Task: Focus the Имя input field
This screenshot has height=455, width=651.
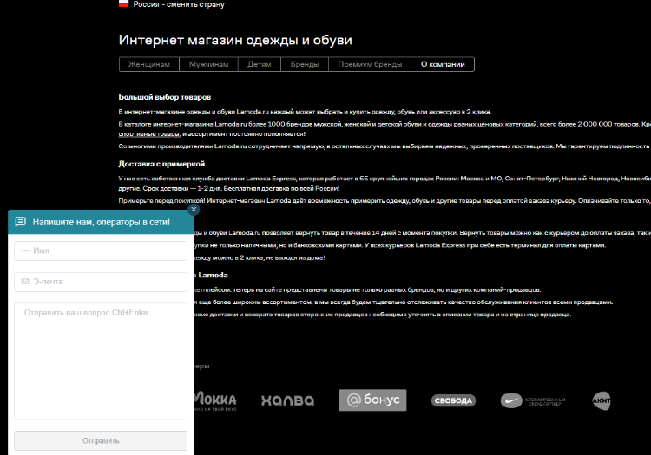Action: [x=101, y=250]
